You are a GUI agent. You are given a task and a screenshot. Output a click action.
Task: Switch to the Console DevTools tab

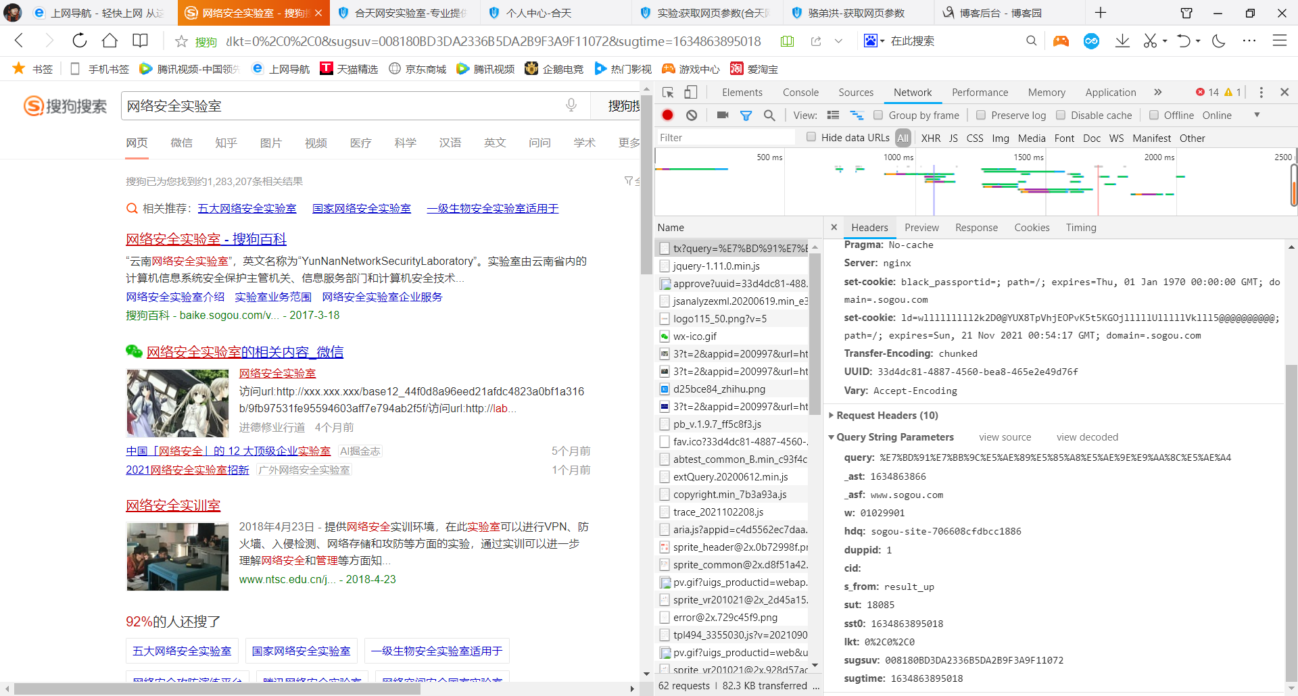pos(800,92)
